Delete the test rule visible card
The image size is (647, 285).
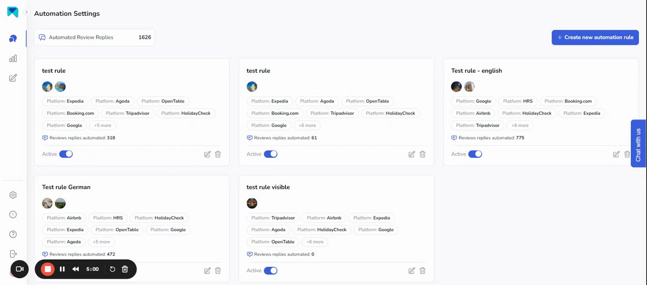tap(422, 271)
